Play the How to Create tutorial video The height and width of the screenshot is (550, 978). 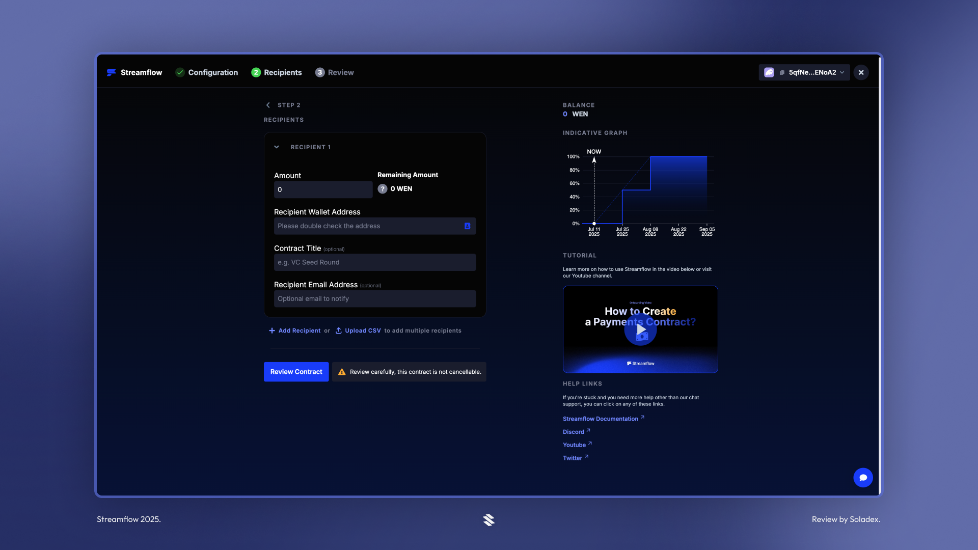640,329
